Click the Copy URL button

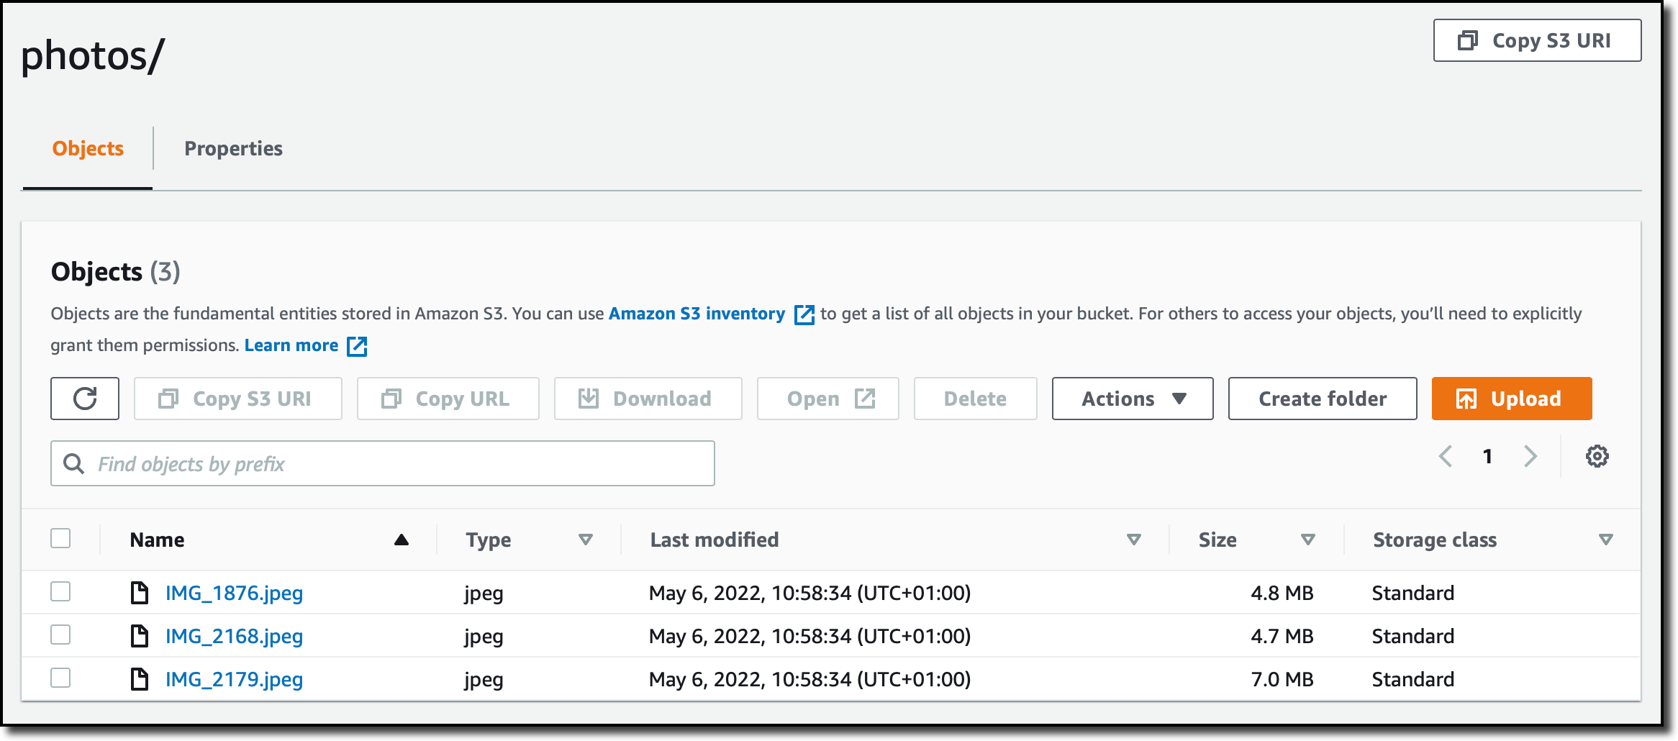448,399
